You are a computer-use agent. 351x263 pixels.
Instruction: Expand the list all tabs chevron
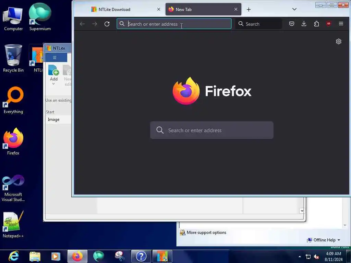click(294, 9)
